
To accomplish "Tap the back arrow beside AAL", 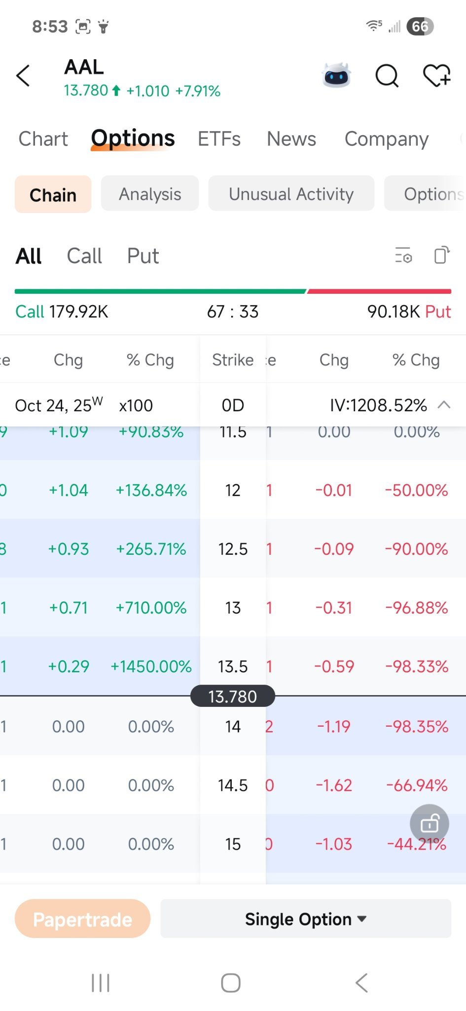I will 23,76.
